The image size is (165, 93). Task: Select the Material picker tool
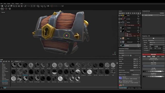[x=25, y=6]
